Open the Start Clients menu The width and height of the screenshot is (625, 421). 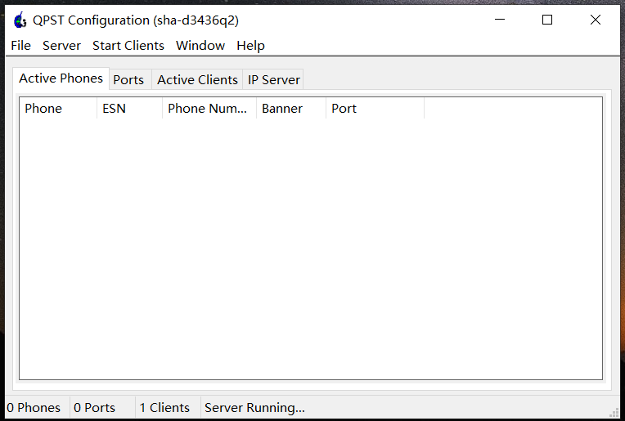pos(128,46)
